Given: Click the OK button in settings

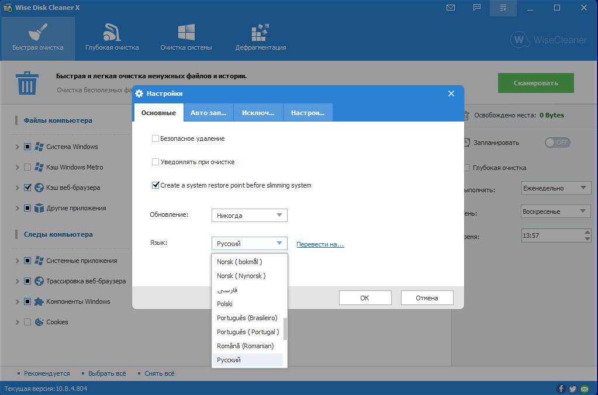Looking at the screenshot, I should coord(365,298).
